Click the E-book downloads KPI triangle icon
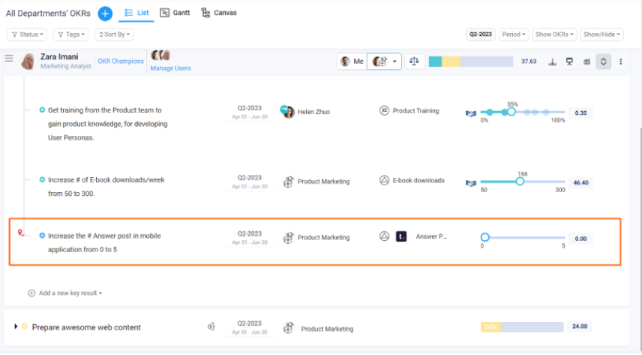Viewport: 642px width, 355px height. click(384, 180)
